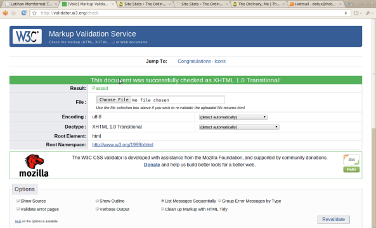Switch to The Ordinary, Me tab
376x228 pixels.
[259, 4]
